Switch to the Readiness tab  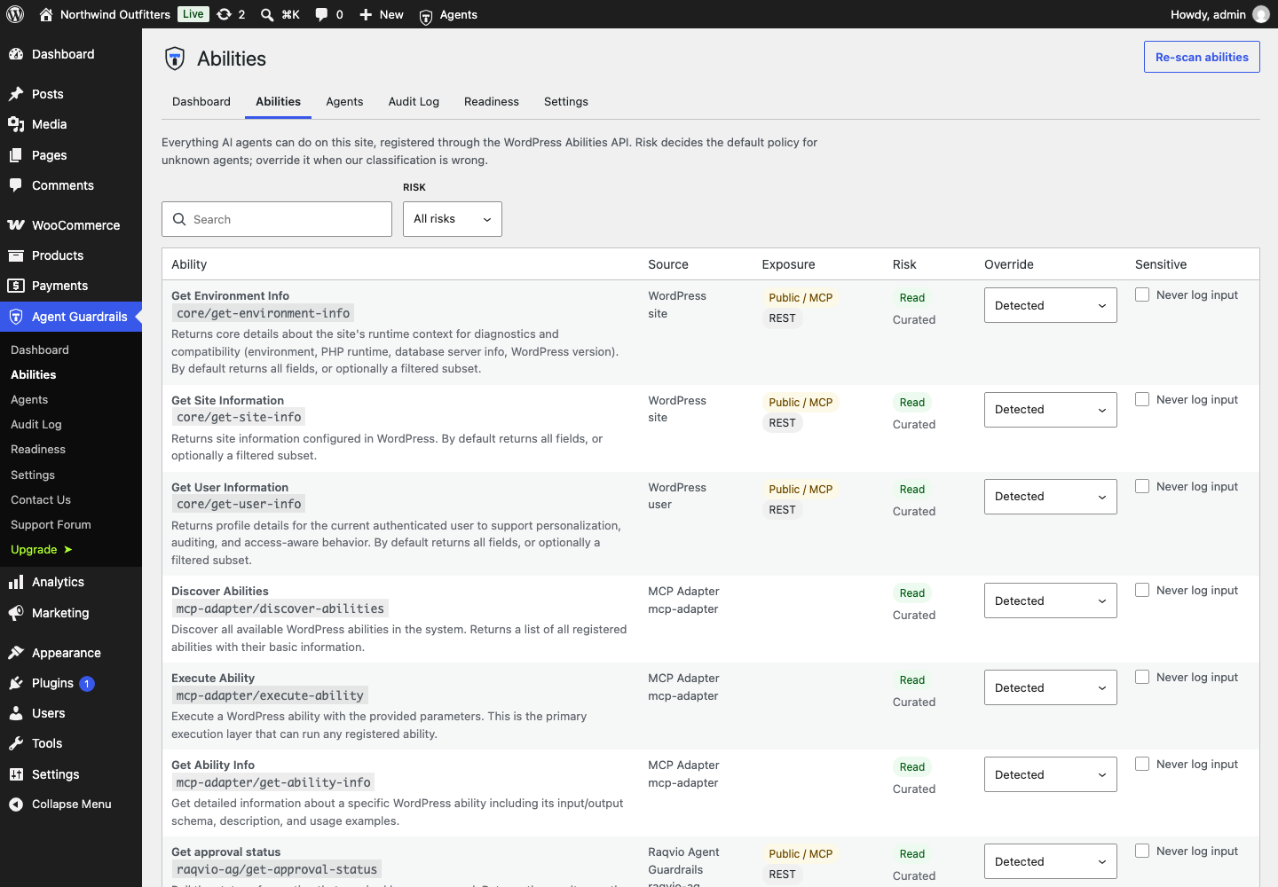(492, 101)
